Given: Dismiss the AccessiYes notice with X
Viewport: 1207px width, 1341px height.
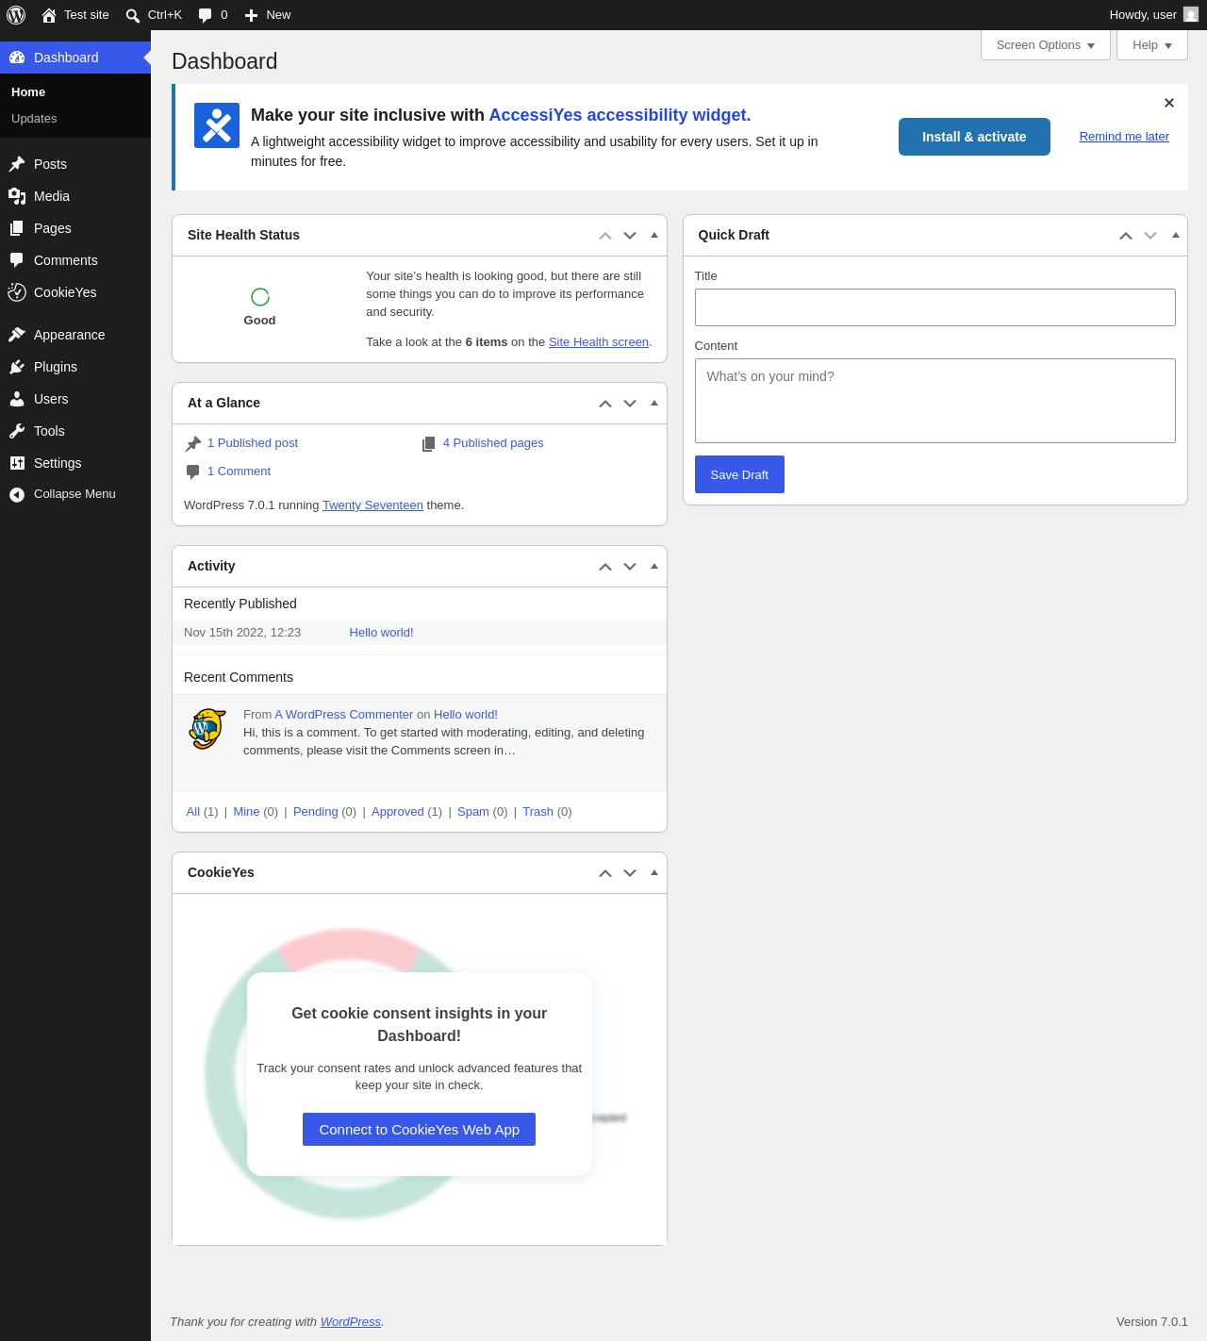Looking at the screenshot, I should (1169, 103).
